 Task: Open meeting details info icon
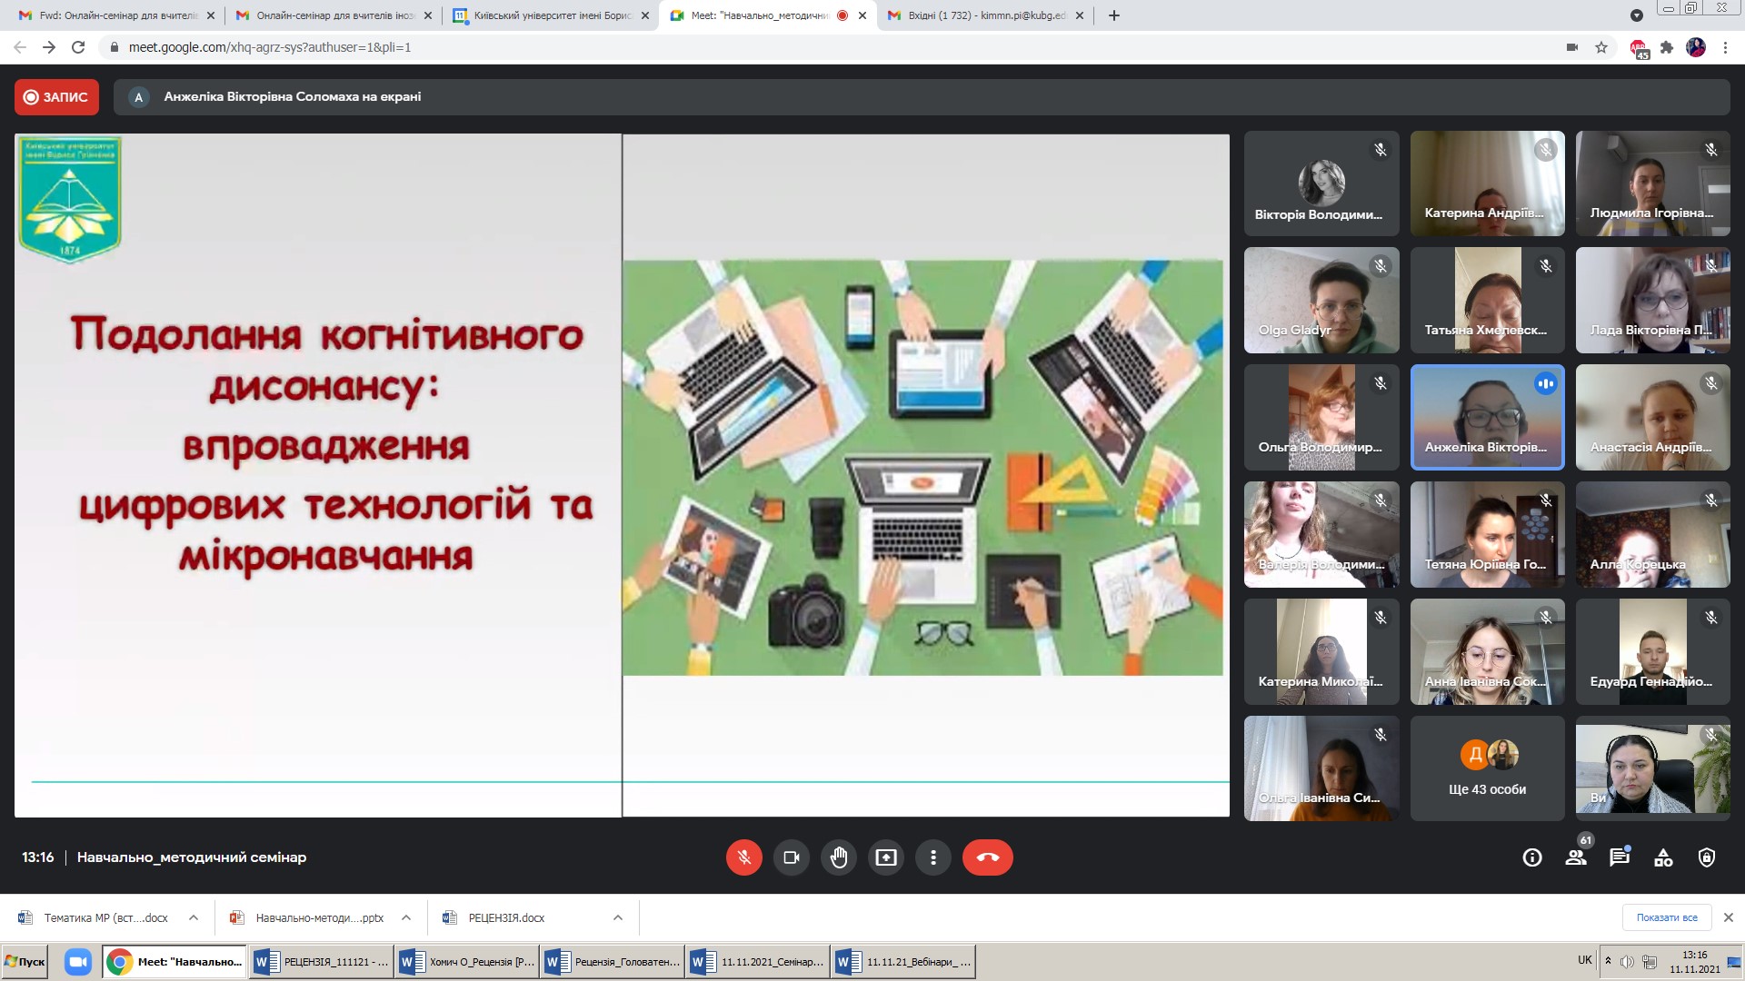(1532, 857)
